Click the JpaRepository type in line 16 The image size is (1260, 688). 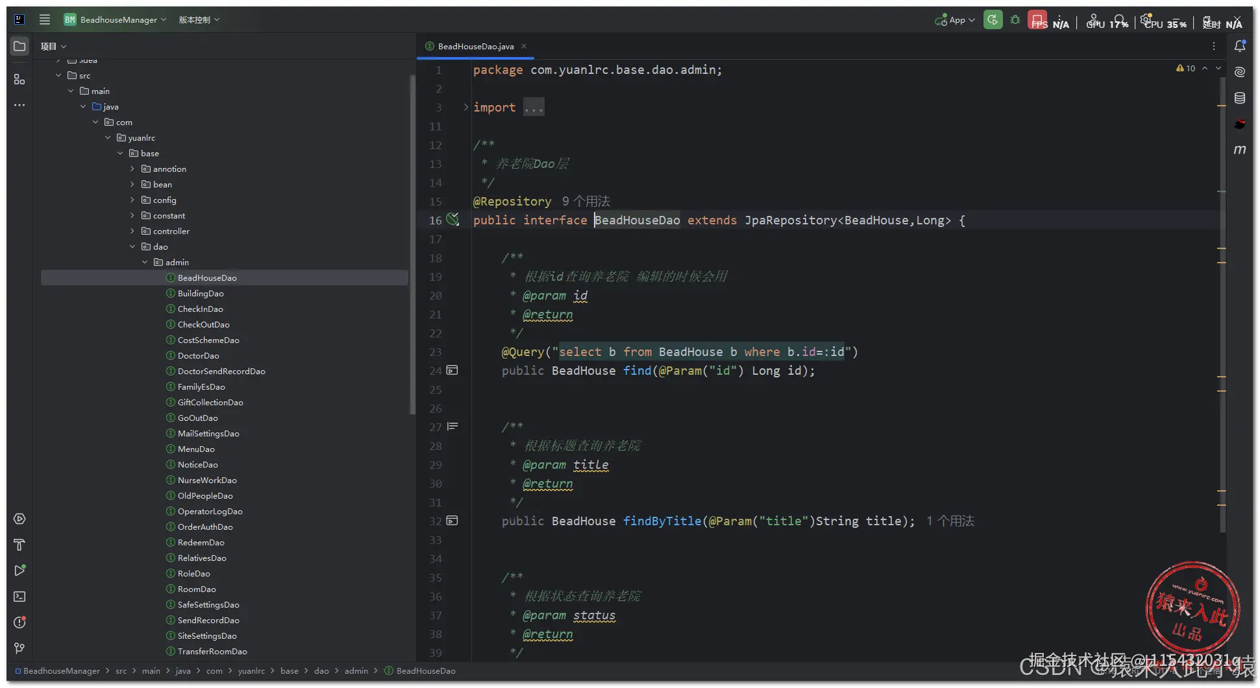[791, 220]
